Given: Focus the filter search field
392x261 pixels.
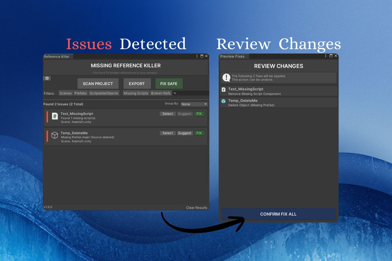Looking at the screenshot, I should pyautogui.click(x=191, y=93).
